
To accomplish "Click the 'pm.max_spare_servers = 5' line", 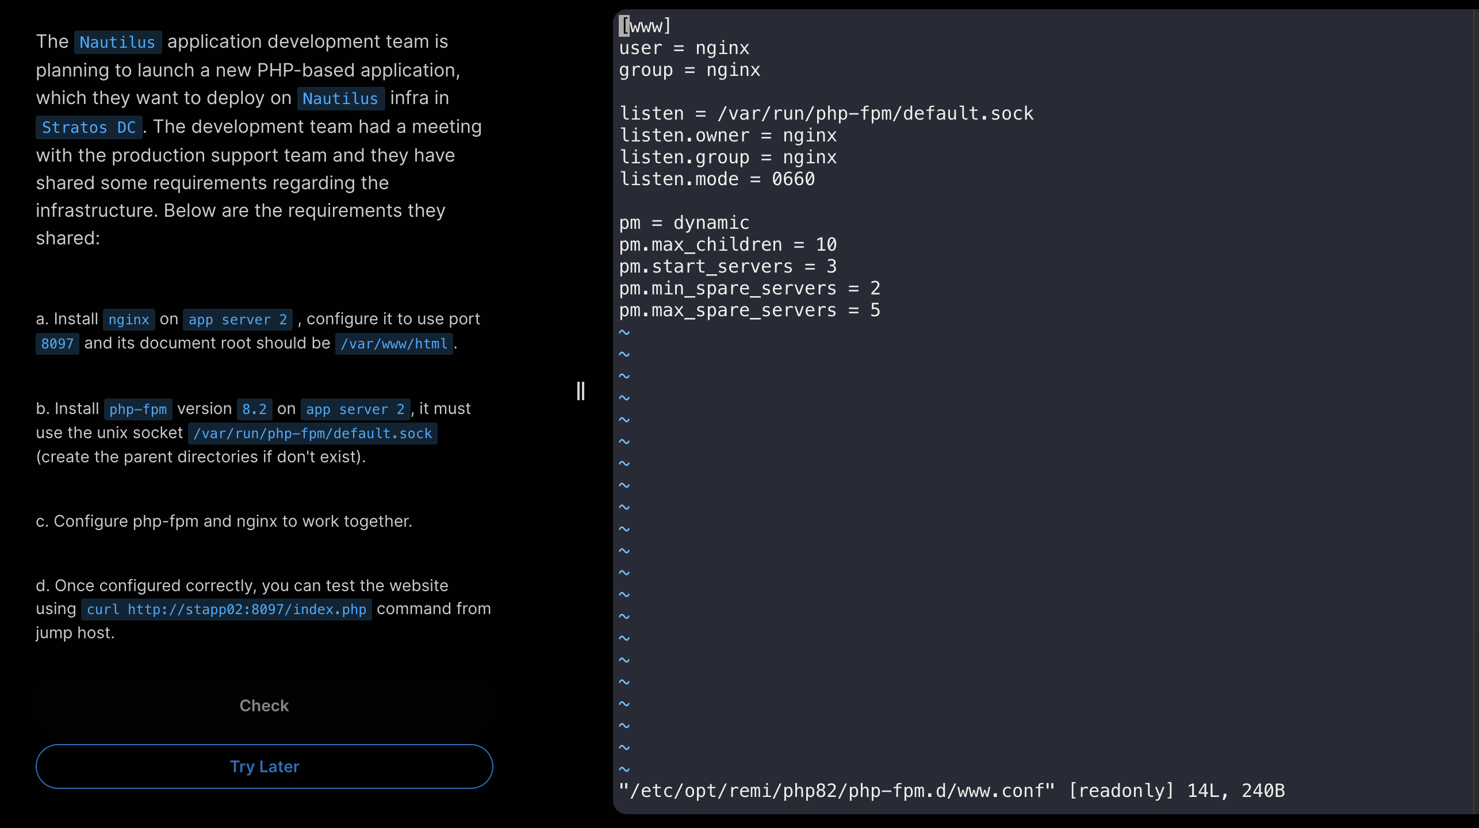I will pyautogui.click(x=750, y=310).
